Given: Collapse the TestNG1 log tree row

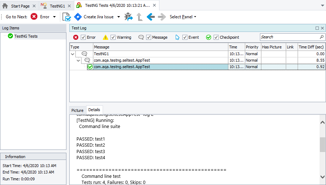Looking at the screenshot, I should click(x=73, y=54).
